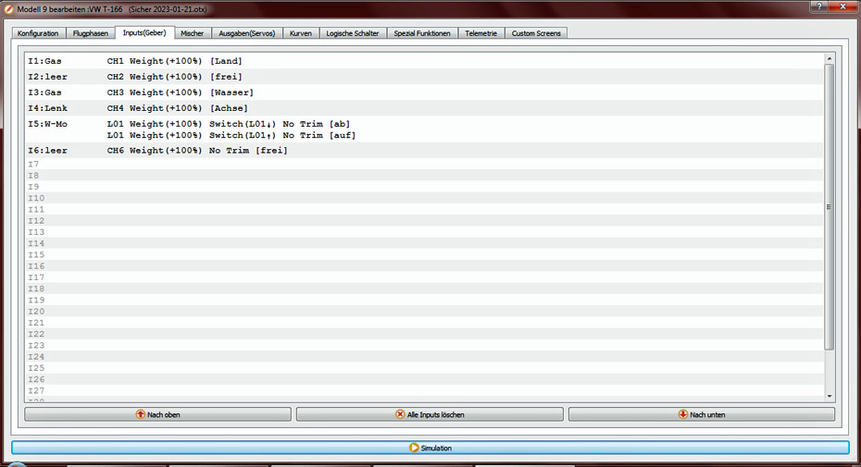
Task: Select the empty I7 input slot
Action: tap(424, 164)
